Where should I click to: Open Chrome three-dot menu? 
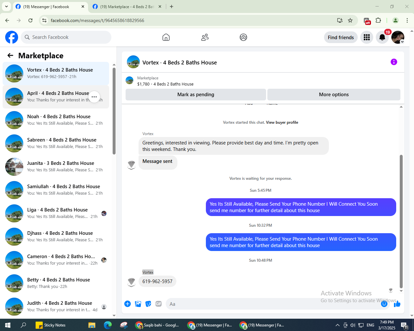(407, 20)
